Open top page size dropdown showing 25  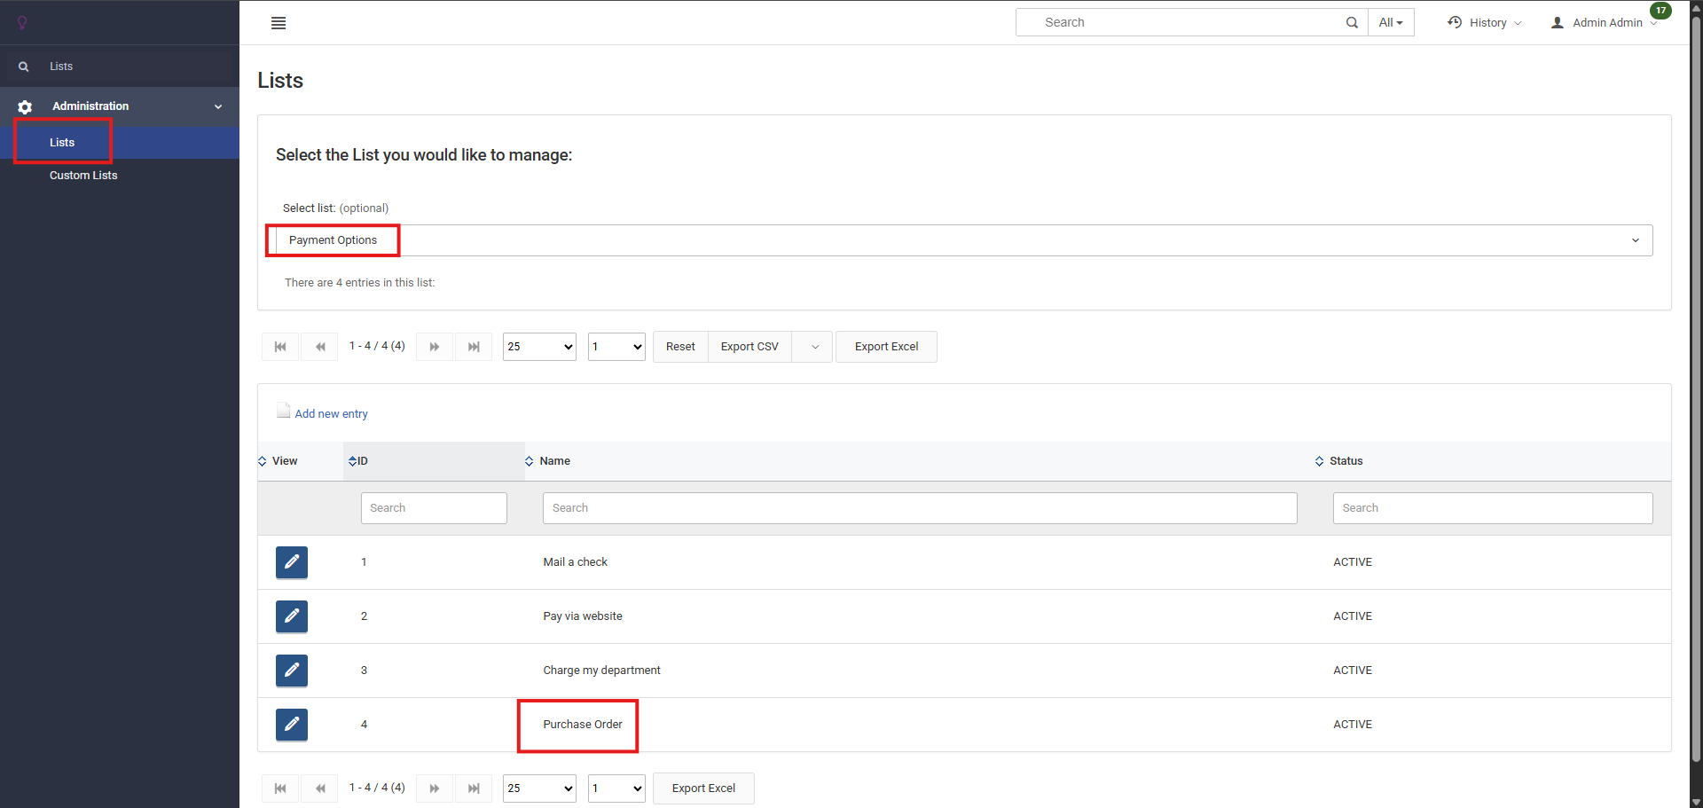pos(539,347)
